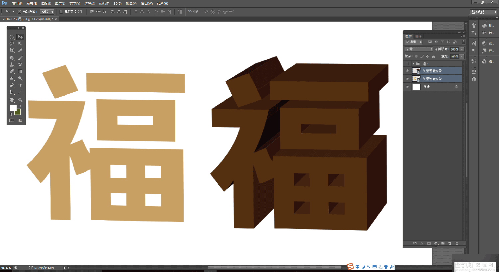Select the Blur tool
The width and height of the screenshot is (499, 272).
click(12, 78)
